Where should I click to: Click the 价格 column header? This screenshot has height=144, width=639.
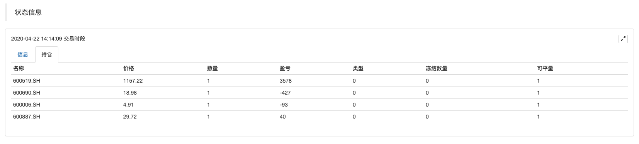click(129, 68)
